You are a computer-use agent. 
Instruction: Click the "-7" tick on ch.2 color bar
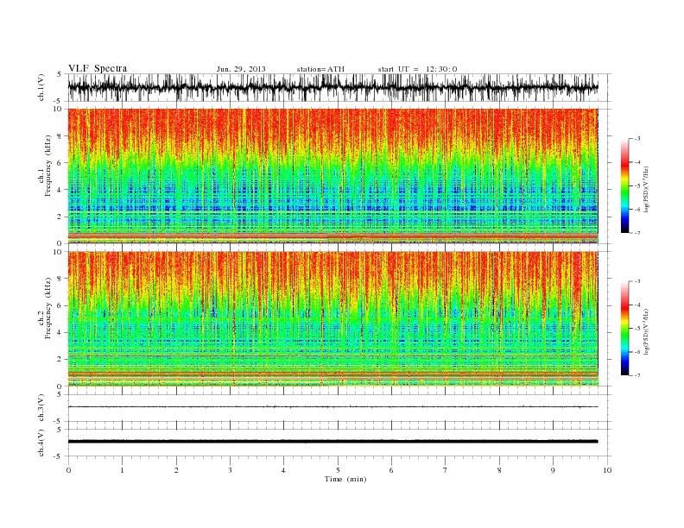pyautogui.click(x=637, y=375)
